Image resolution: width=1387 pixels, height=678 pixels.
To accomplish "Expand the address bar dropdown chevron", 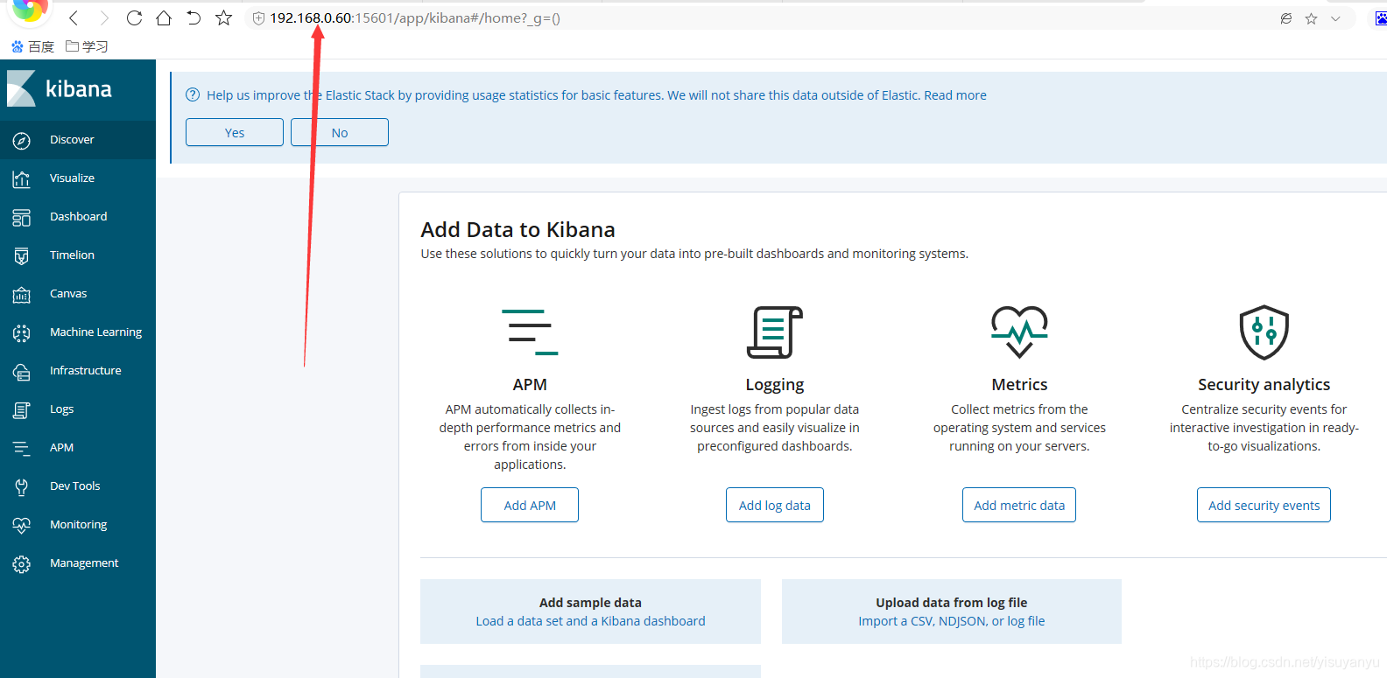I will coord(1335,18).
